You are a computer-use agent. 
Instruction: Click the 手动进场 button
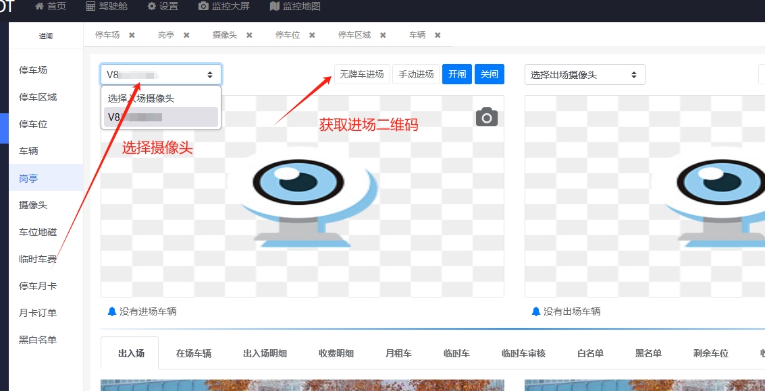click(x=416, y=75)
